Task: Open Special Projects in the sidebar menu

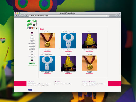Action: click(x=32, y=43)
